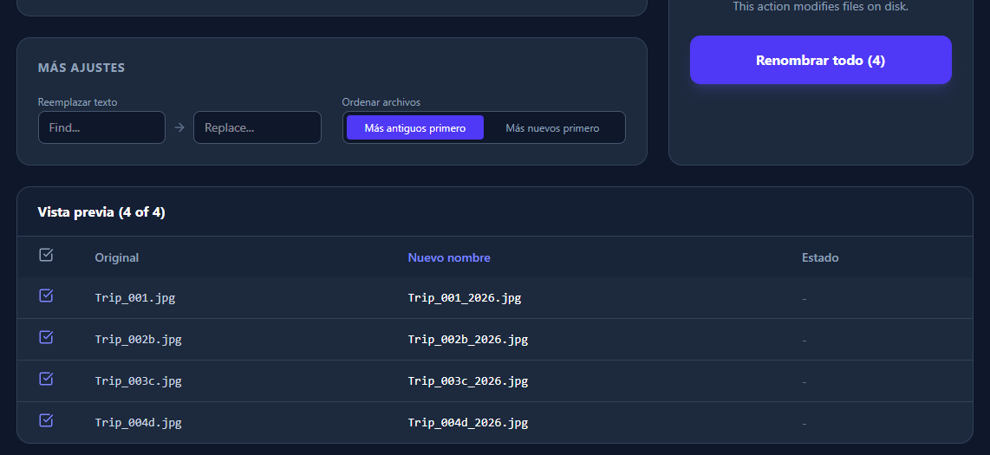Select Más antiguos primero sort option

pos(415,127)
